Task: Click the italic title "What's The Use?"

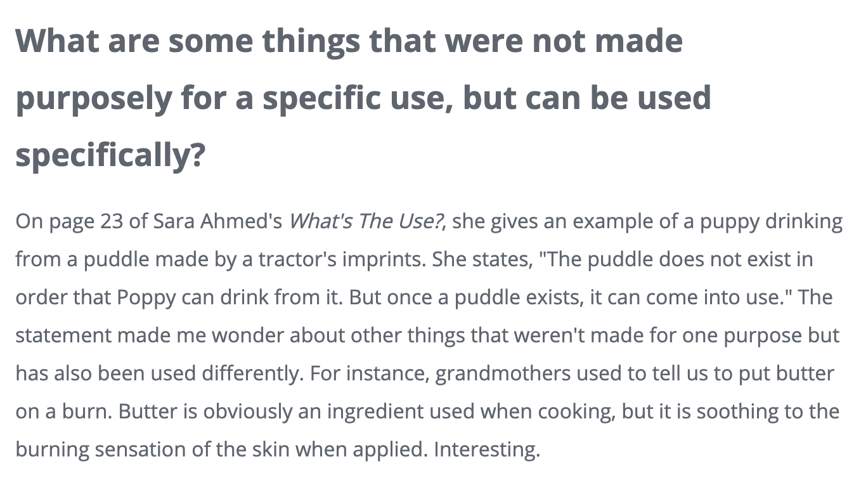Action: [x=368, y=222]
